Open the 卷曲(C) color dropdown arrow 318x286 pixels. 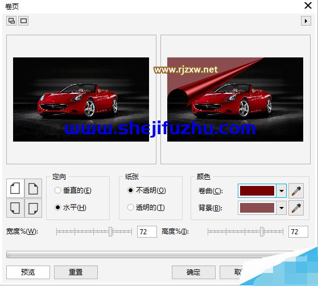[281, 190]
